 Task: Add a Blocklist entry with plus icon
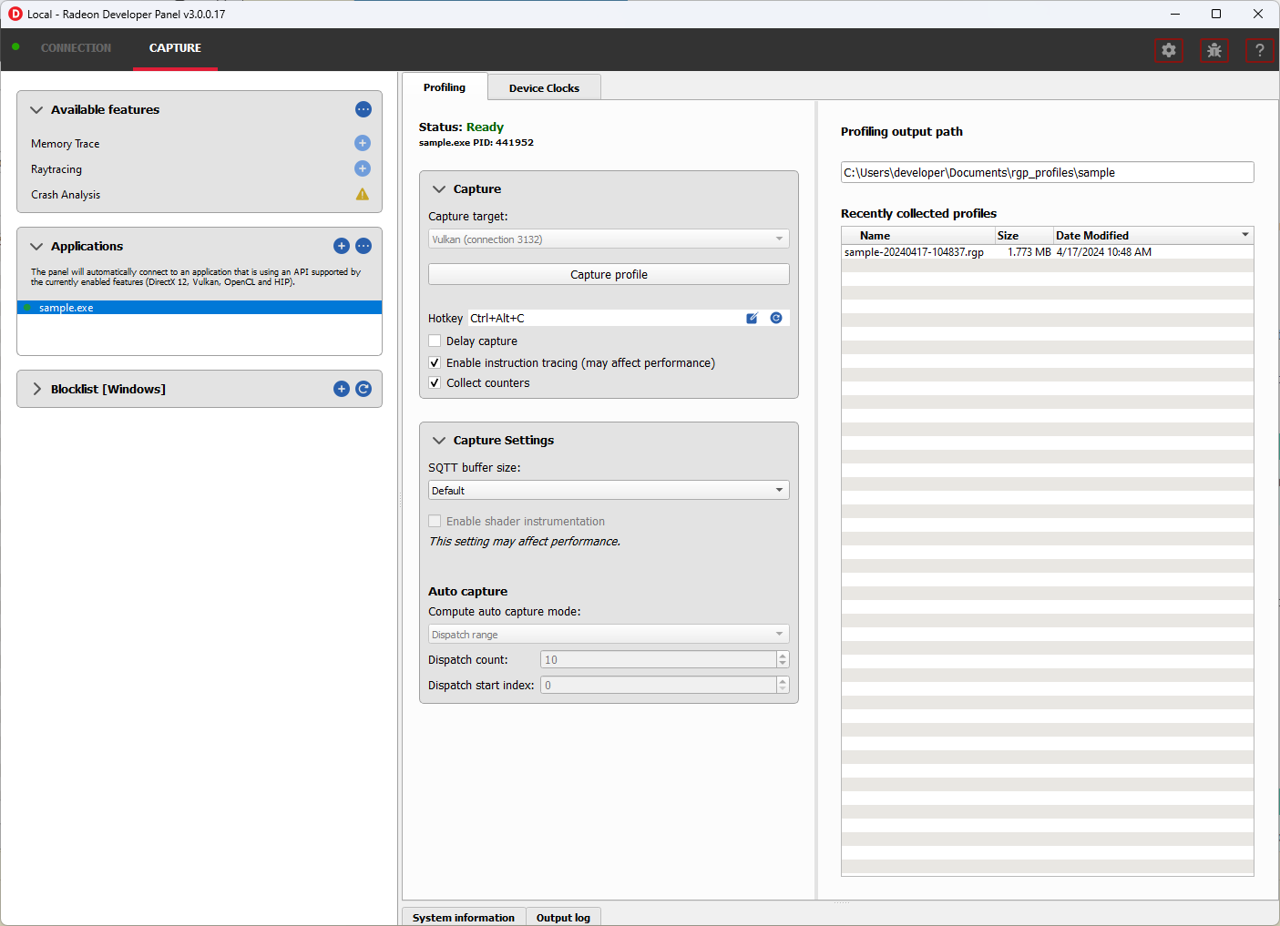[342, 389]
